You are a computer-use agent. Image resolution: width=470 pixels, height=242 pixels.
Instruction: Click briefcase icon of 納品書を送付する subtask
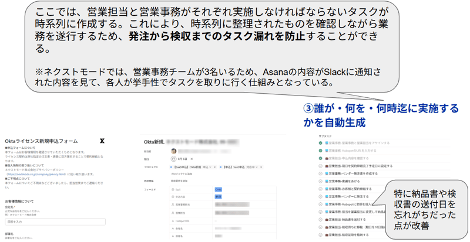click(327, 220)
